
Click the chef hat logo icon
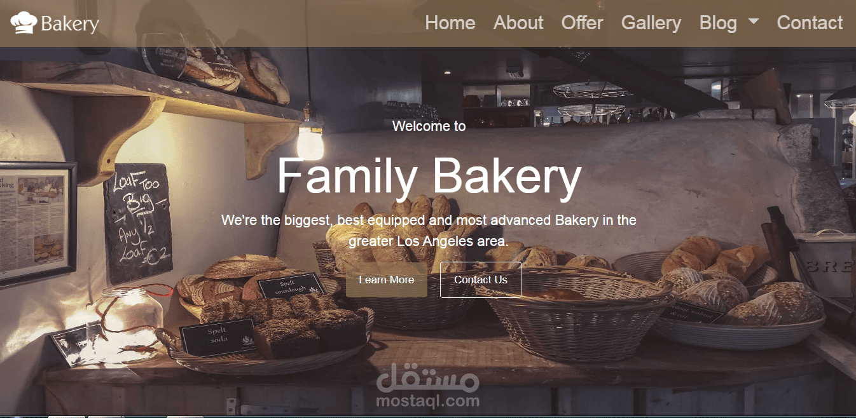24,23
